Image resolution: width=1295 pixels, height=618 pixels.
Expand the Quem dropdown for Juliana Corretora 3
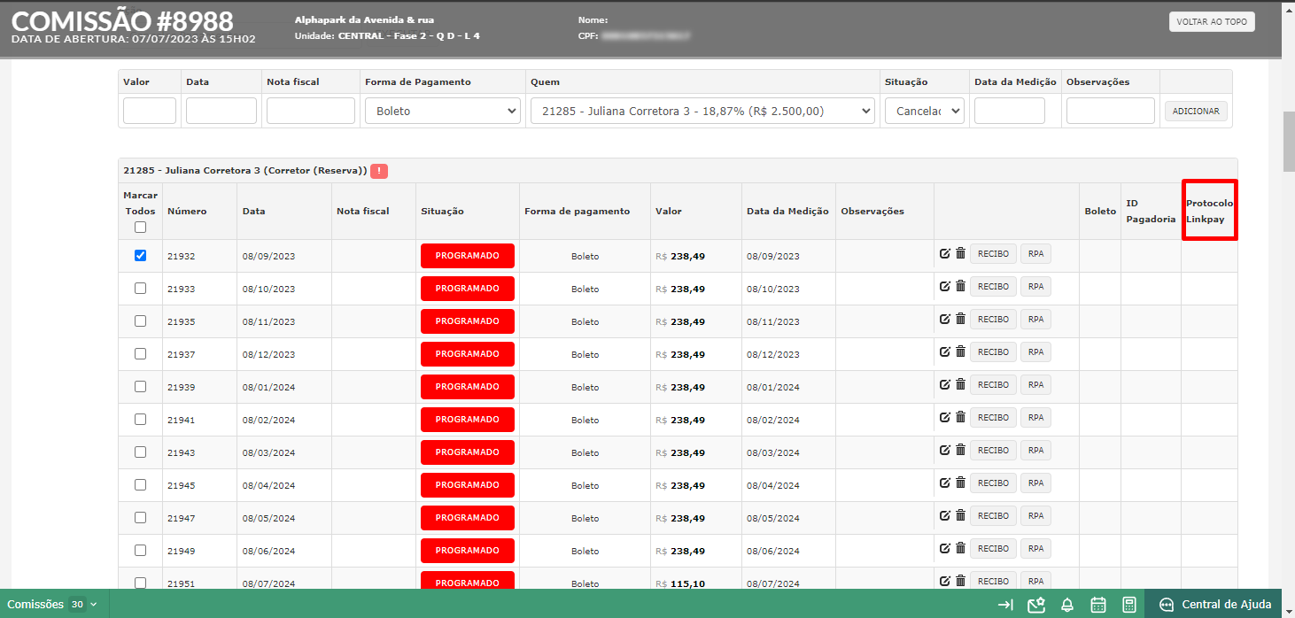pyautogui.click(x=702, y=111)
